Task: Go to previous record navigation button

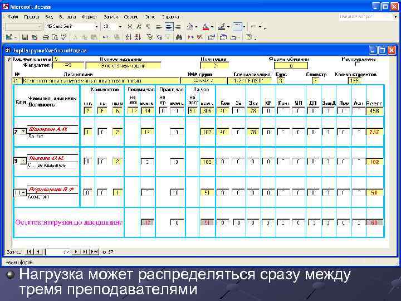Action: point(38,252)
